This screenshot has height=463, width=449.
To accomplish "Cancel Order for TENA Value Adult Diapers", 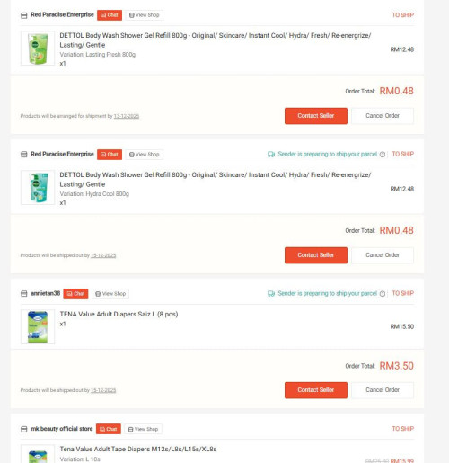I will 383,390.
